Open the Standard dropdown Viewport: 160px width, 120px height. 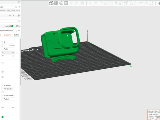click(x=8, y=85)
